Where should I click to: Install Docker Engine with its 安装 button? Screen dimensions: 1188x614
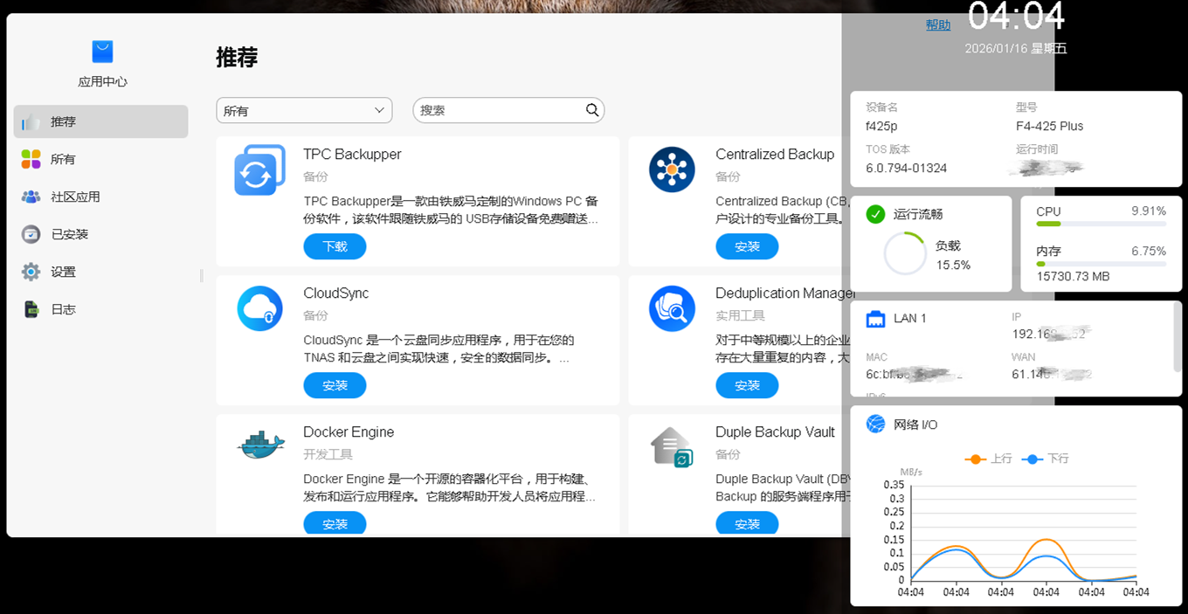click(335, 524)
